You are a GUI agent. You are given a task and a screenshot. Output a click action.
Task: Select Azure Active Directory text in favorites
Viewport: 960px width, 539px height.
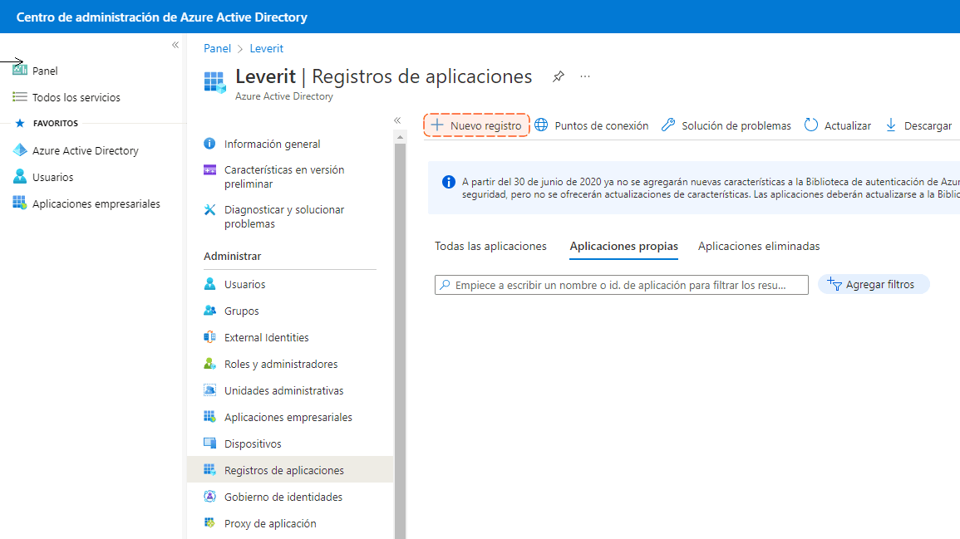click(85, 150)
